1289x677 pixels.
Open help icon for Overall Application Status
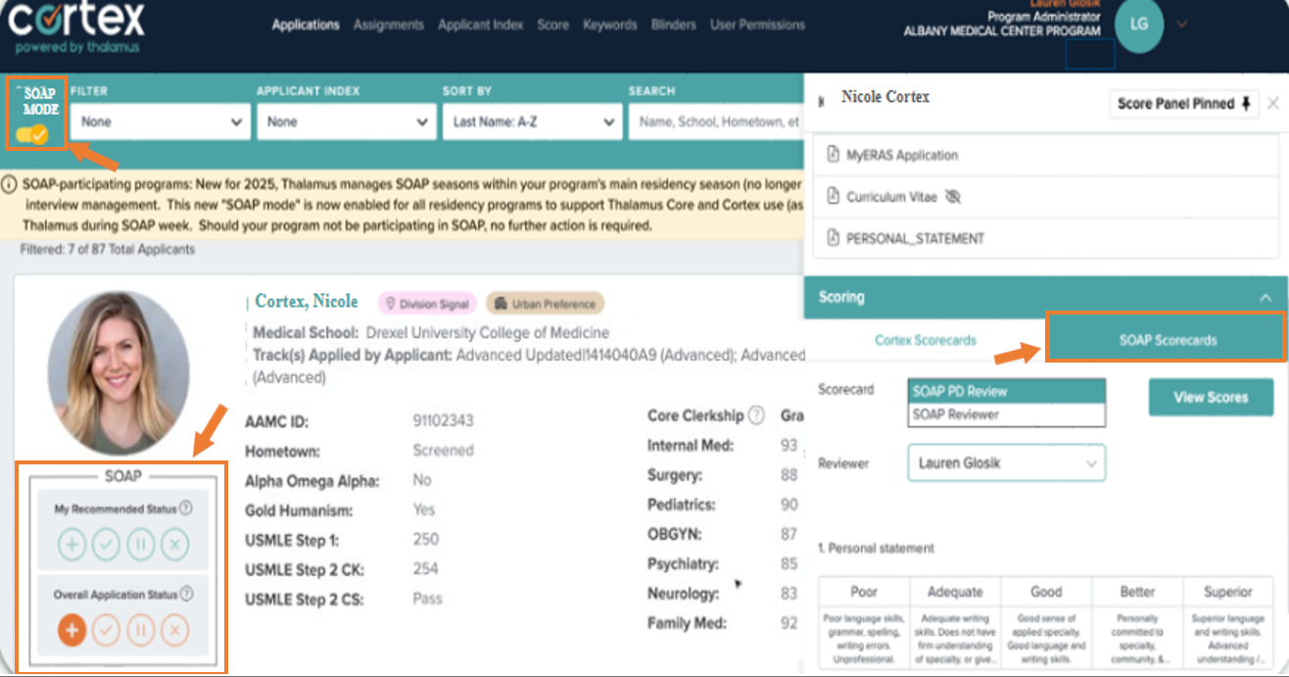tap(186, 594)
